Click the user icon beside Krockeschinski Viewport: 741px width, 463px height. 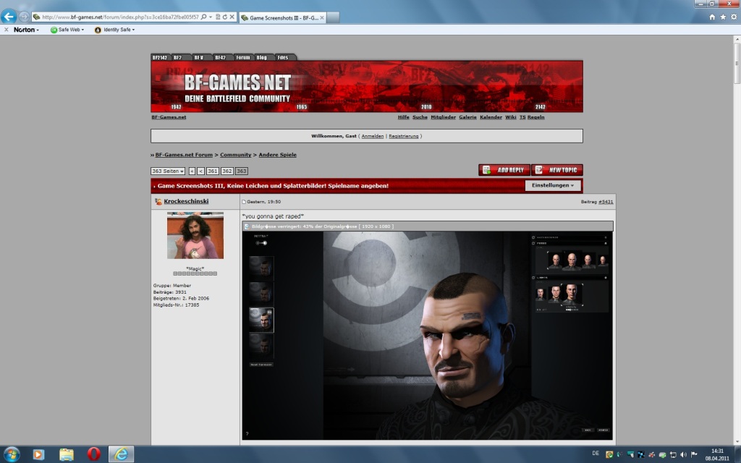tap(158, 202)
